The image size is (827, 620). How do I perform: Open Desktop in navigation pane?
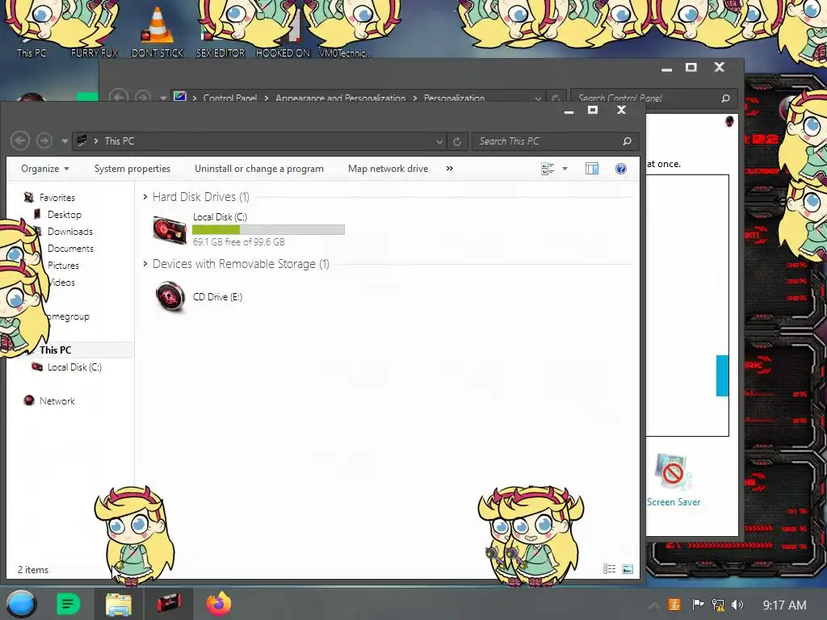[x=65, y=215]
